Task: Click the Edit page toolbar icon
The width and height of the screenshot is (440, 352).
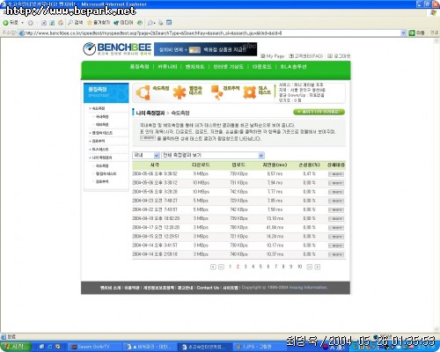Action: 169,23
